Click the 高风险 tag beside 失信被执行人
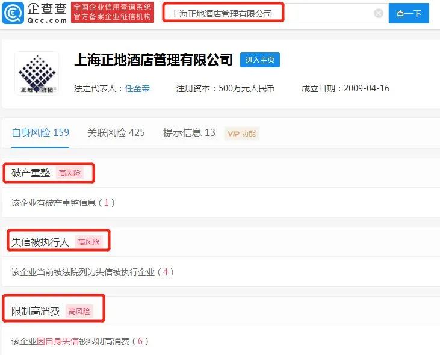Viewport: 440px width, 355px height. pyautogui.click(x=88, y=242)
